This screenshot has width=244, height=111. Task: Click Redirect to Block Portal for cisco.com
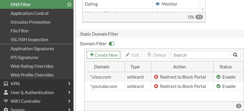pyautogui.click(x=183, y=77)
